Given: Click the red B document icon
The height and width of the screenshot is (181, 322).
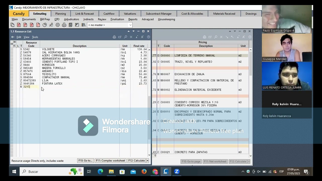Looking at the screenshot, I should pyautogui.click(x=19, y=25).
